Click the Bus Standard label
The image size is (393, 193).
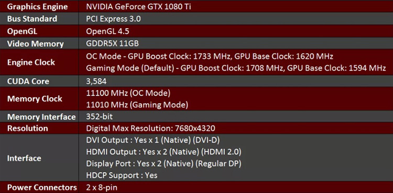tap(32, 19)
